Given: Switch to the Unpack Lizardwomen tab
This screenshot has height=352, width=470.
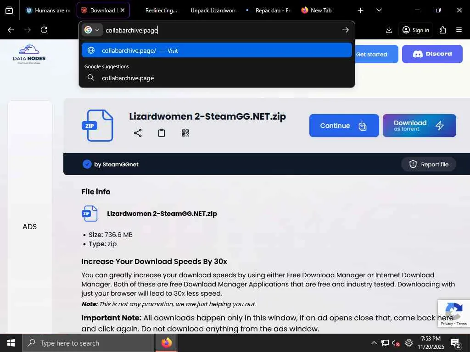Looking at the screenshot, I should coord(213,11).
